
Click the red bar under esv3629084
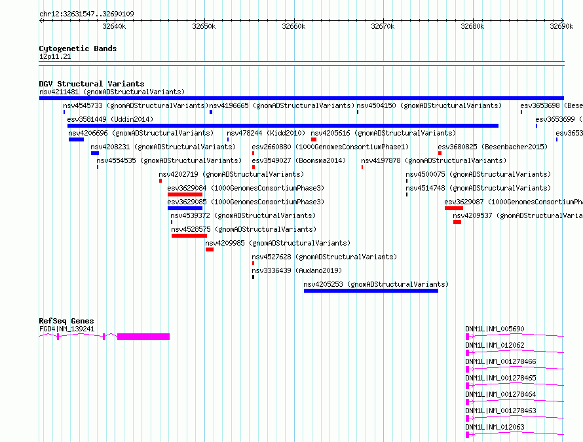coord(185,194)
